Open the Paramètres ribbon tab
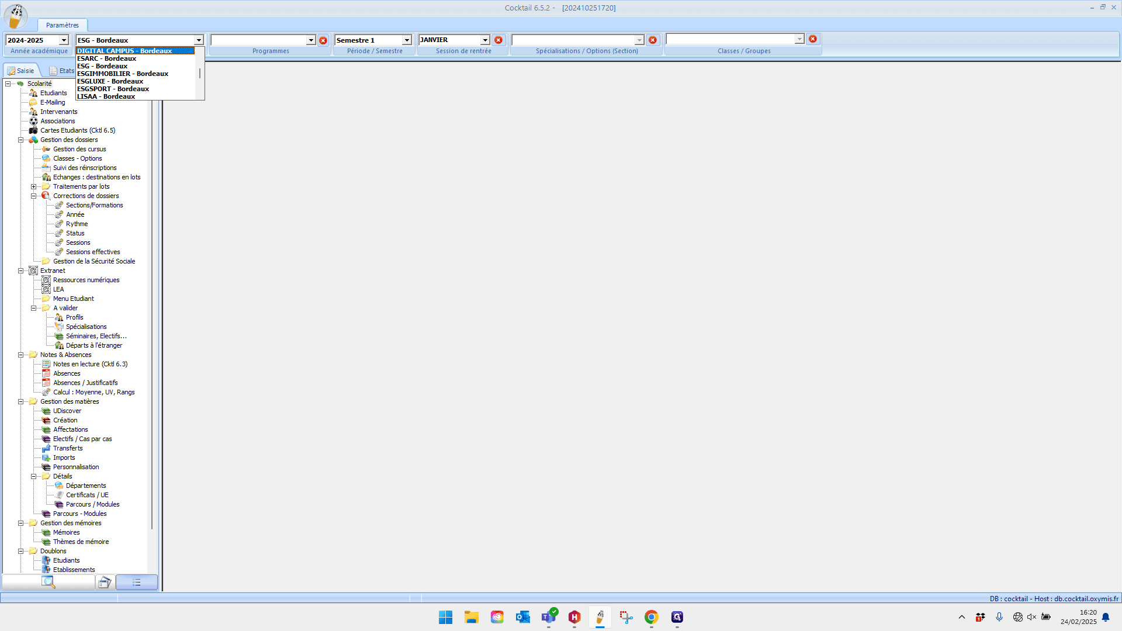Screen dimensions: 1122x631 click(63, 25)
